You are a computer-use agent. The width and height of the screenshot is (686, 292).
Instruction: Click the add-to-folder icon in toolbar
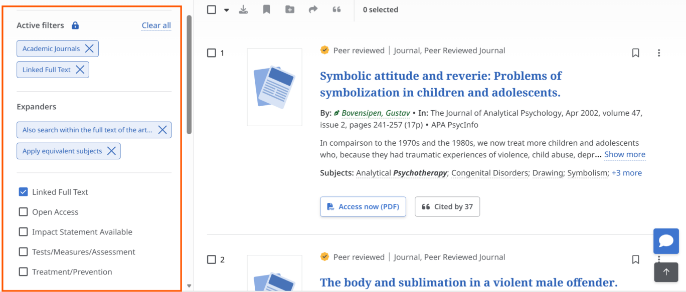pos(290,10)
